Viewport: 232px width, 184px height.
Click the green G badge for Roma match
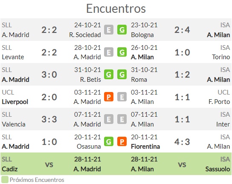click(122, 75)
